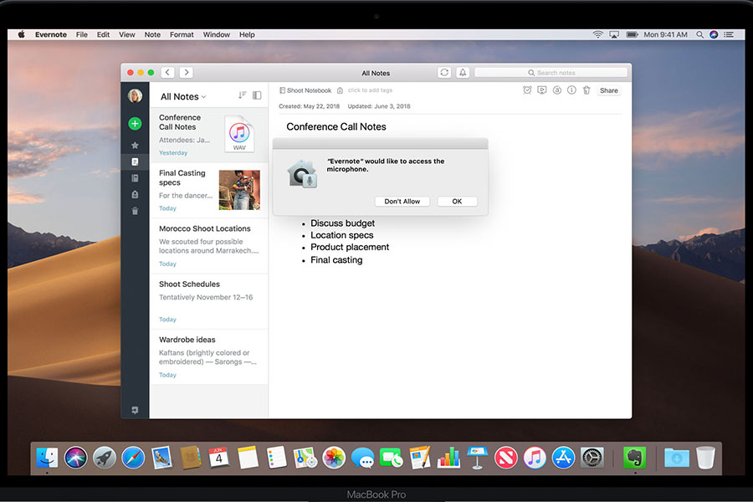Click the Search notes field
Image resolution: width=753 pixels, height=502 pixels.
551,73
